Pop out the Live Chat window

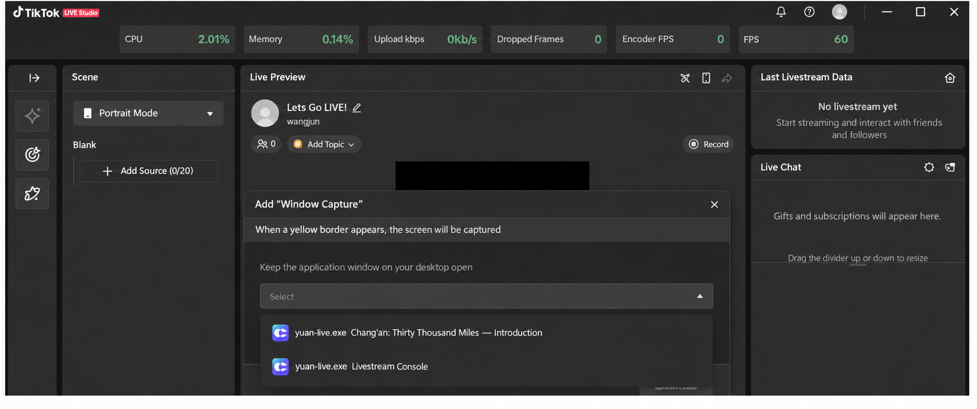point(950,167)
